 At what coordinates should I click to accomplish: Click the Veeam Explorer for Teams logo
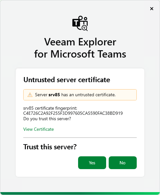[80, 23]
